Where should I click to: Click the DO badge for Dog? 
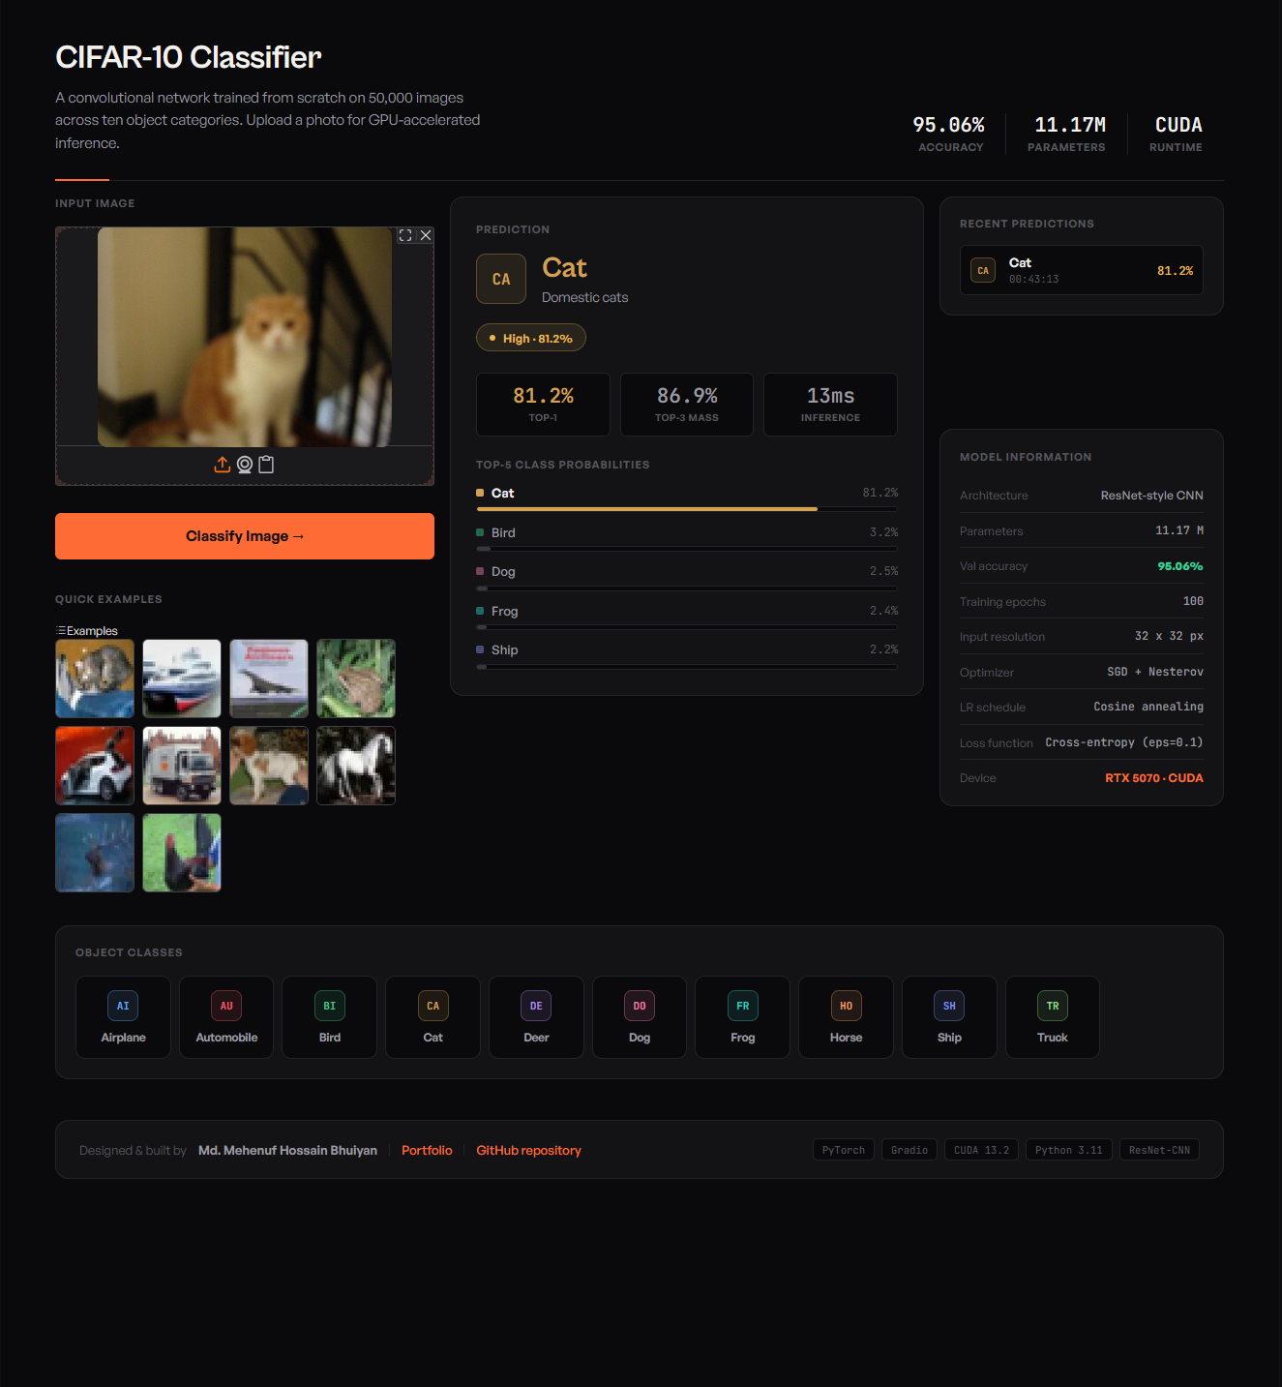pos(640,1006)
